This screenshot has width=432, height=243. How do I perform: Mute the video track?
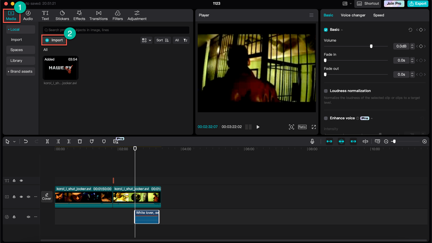click(x=28, y=197)
